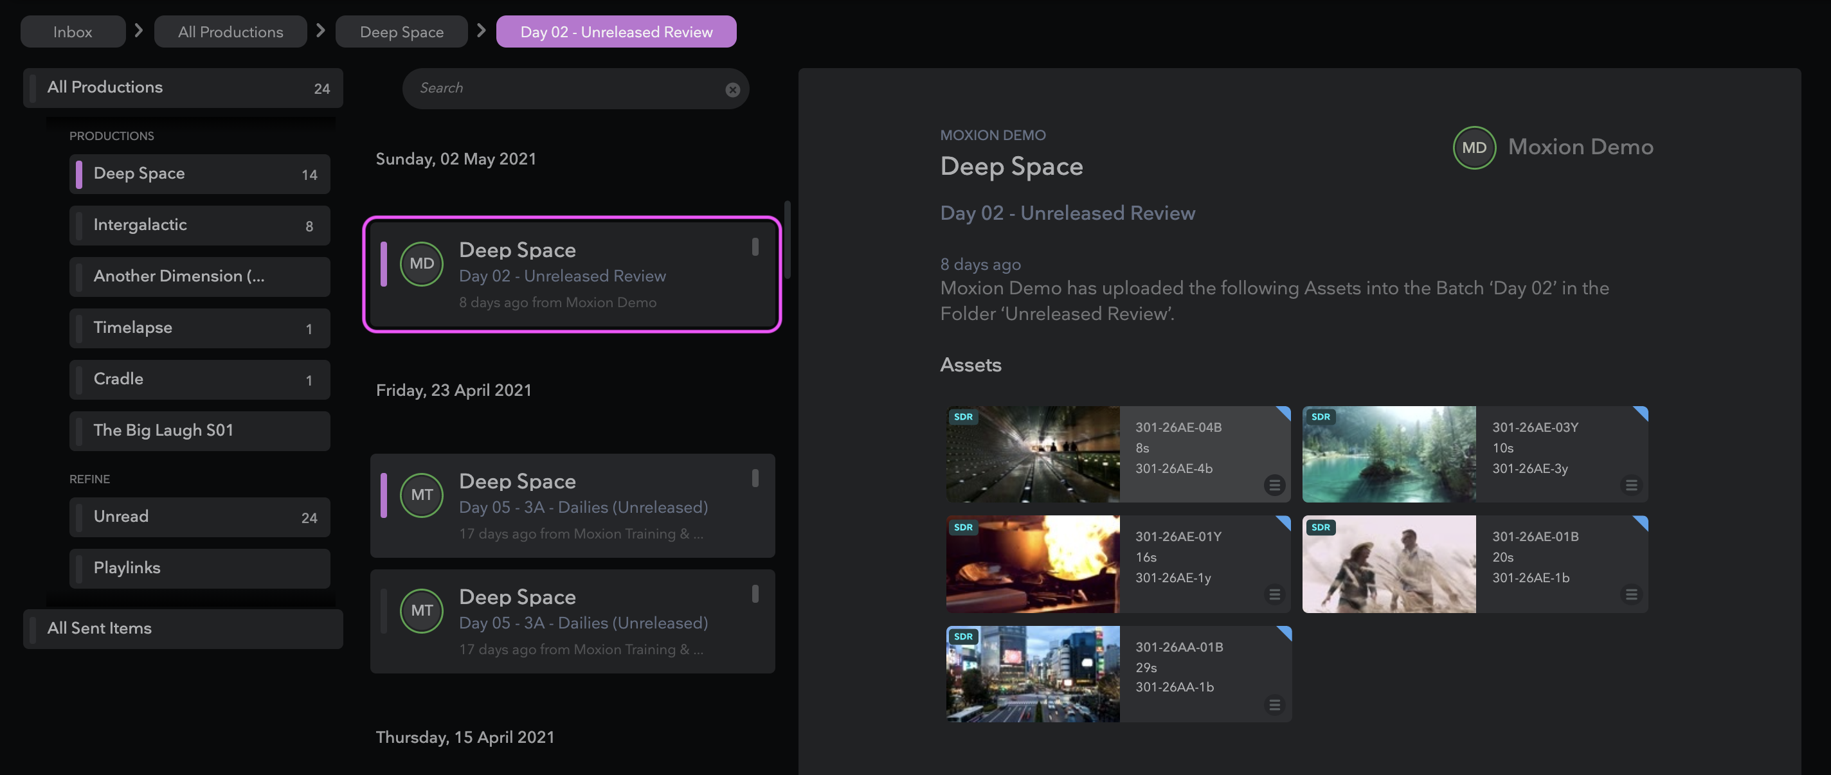Open the Deep Space breadcrumb

(401, 32)
